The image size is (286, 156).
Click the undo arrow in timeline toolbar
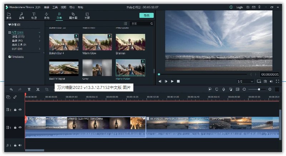coord(11,90)
